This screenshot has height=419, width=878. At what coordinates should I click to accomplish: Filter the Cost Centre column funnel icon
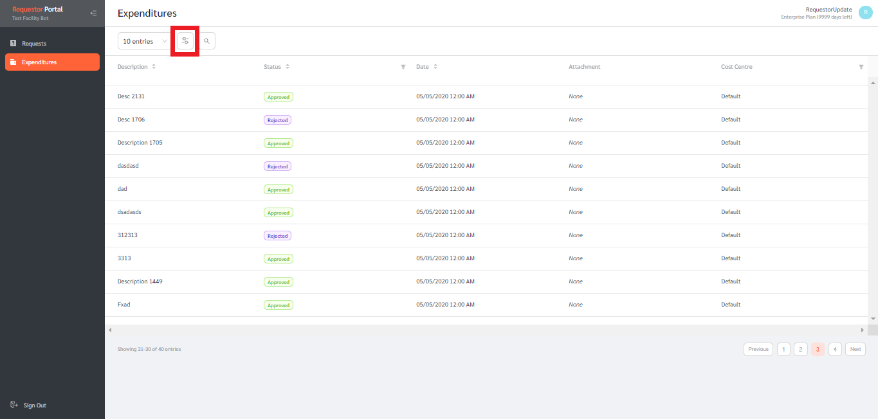(x=861, y=67)
